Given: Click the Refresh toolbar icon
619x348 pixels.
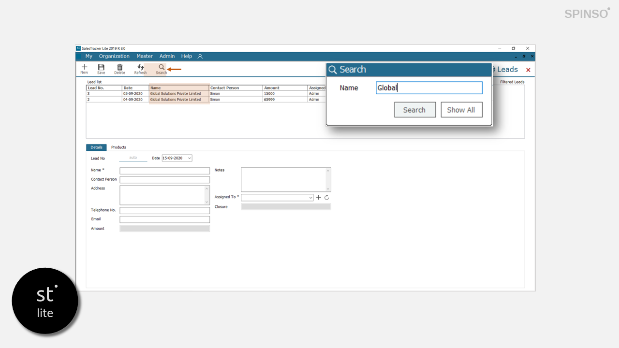Looking at the screenshot, I should tap(140, 69).
